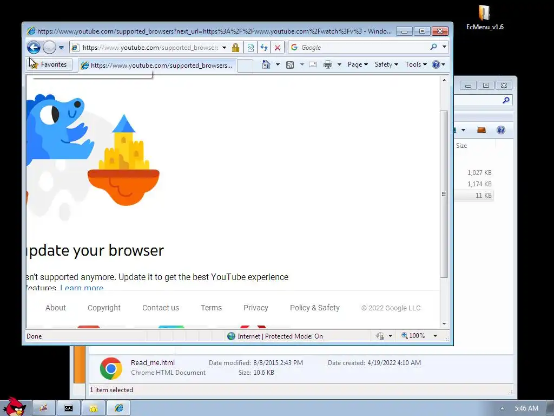Click the Help question mark icon
Viewport: 554px width, 416px height.
click(x=436, y=64)
